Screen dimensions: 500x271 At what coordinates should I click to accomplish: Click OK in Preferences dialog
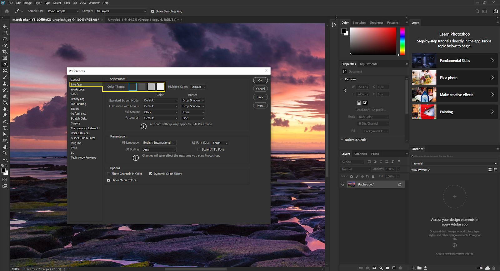coord(260,80)
